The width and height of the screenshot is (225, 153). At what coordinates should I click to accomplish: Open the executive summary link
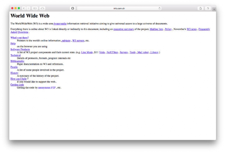pyautogui.click(x=124, y=29)
